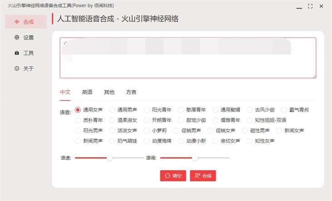Select the 亲切女声 voice
The height and width of the screenshot is (201, 332).
pyautogui.click(x=226, y=141)
